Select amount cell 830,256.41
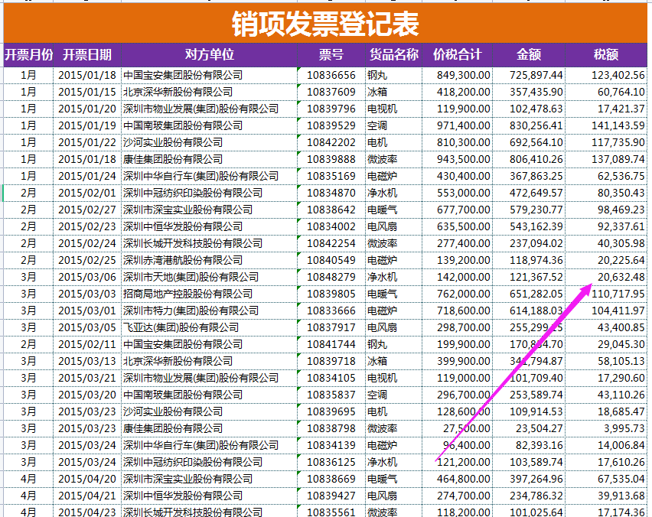652x517 pixels. click(x=529, y=125)
